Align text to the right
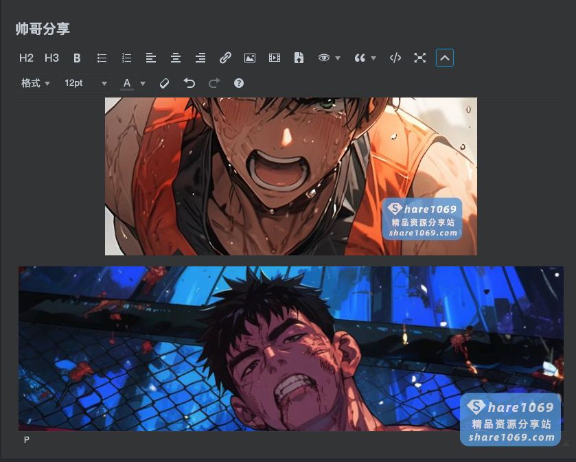The image size is (576, 462). coord(200,58)
